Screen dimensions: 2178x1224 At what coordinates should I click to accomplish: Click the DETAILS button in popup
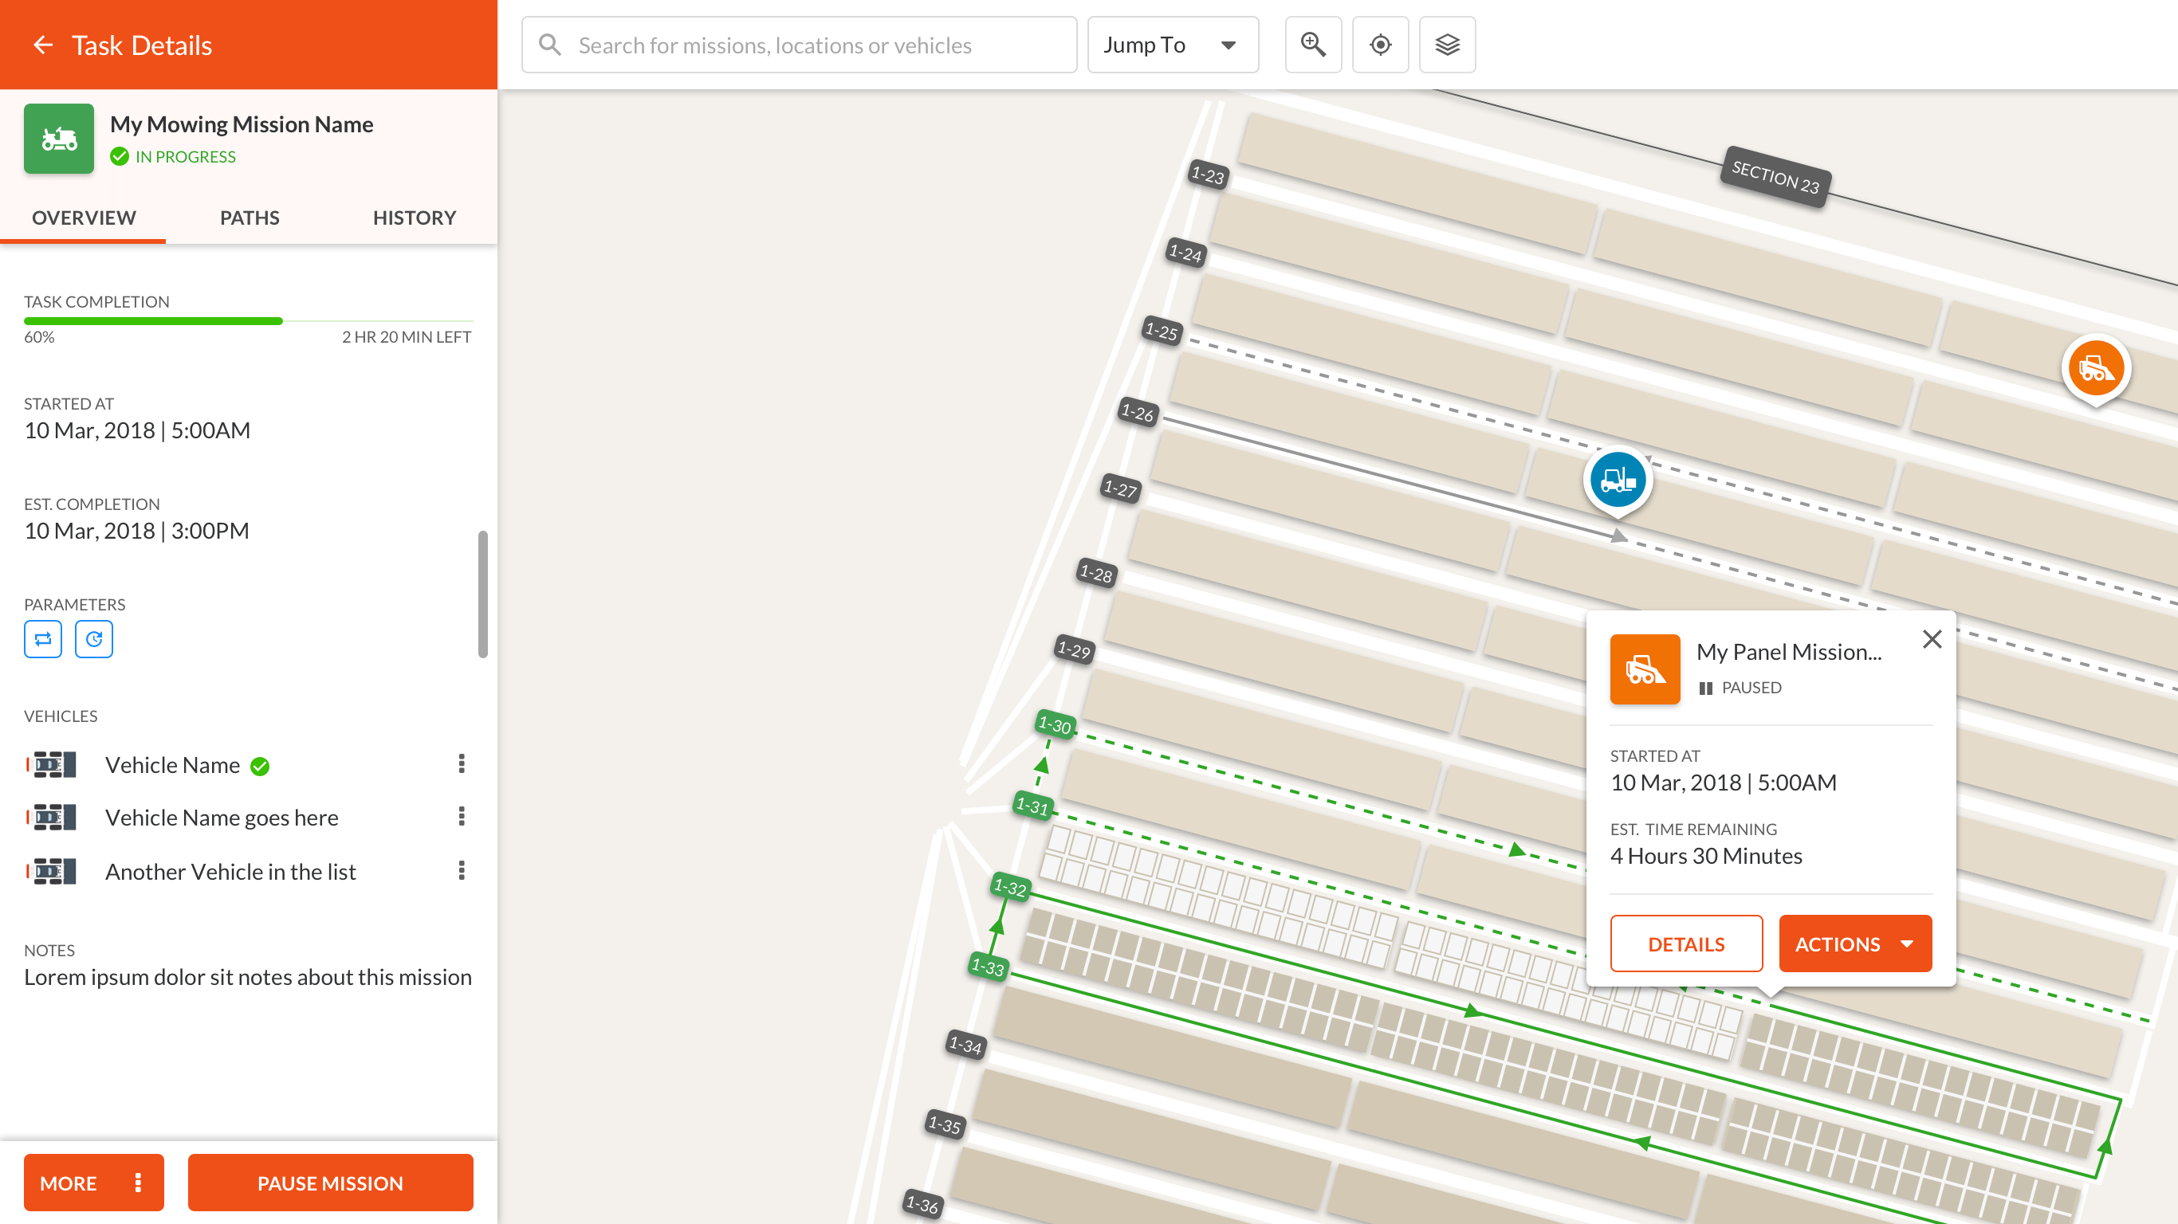[1686, 943]
